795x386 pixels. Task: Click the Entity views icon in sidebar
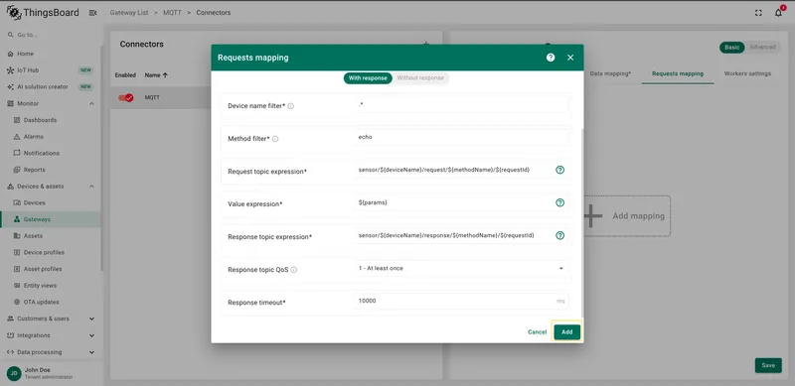pyautogui.click(x=17, y=286)
